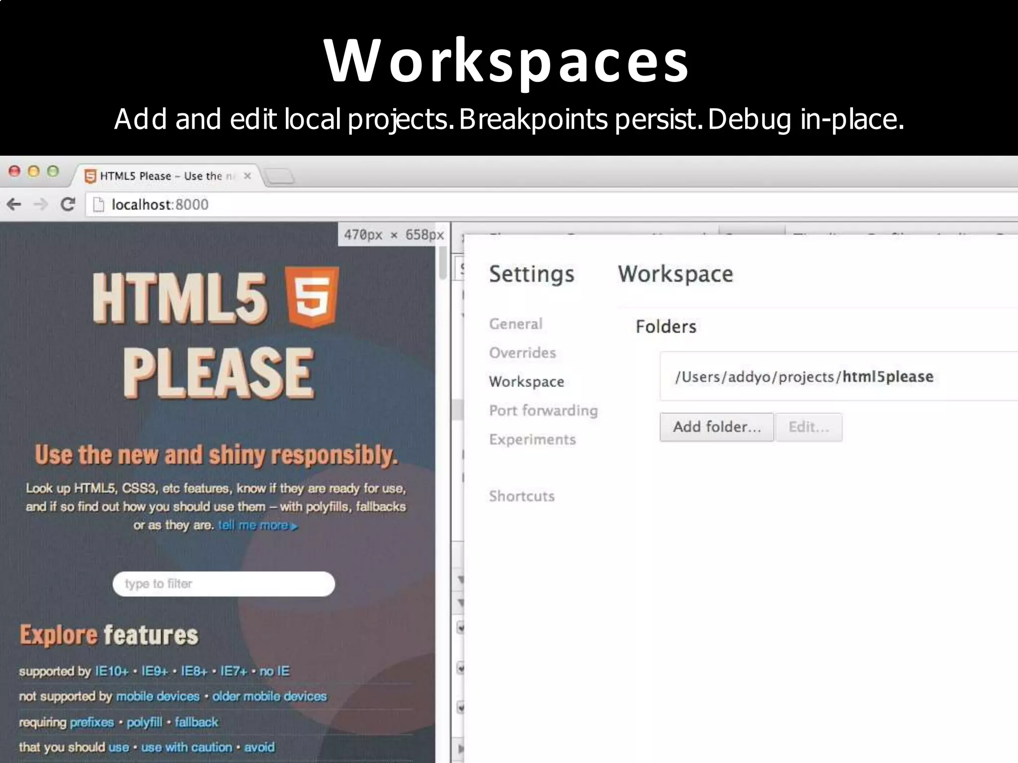The height and width of the screenshot is (763, 1018).
Task: Filter features by IE8+ support
Action: (x=194, y=672)
